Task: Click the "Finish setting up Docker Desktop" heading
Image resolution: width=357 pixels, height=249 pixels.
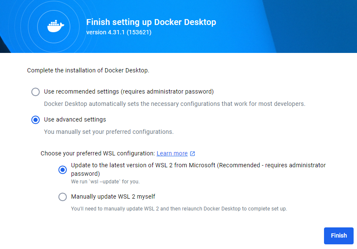Action: click(x=151, y=22)
